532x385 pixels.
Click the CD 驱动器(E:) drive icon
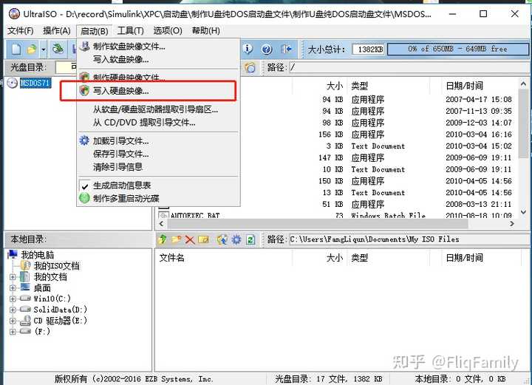[25, 321]
